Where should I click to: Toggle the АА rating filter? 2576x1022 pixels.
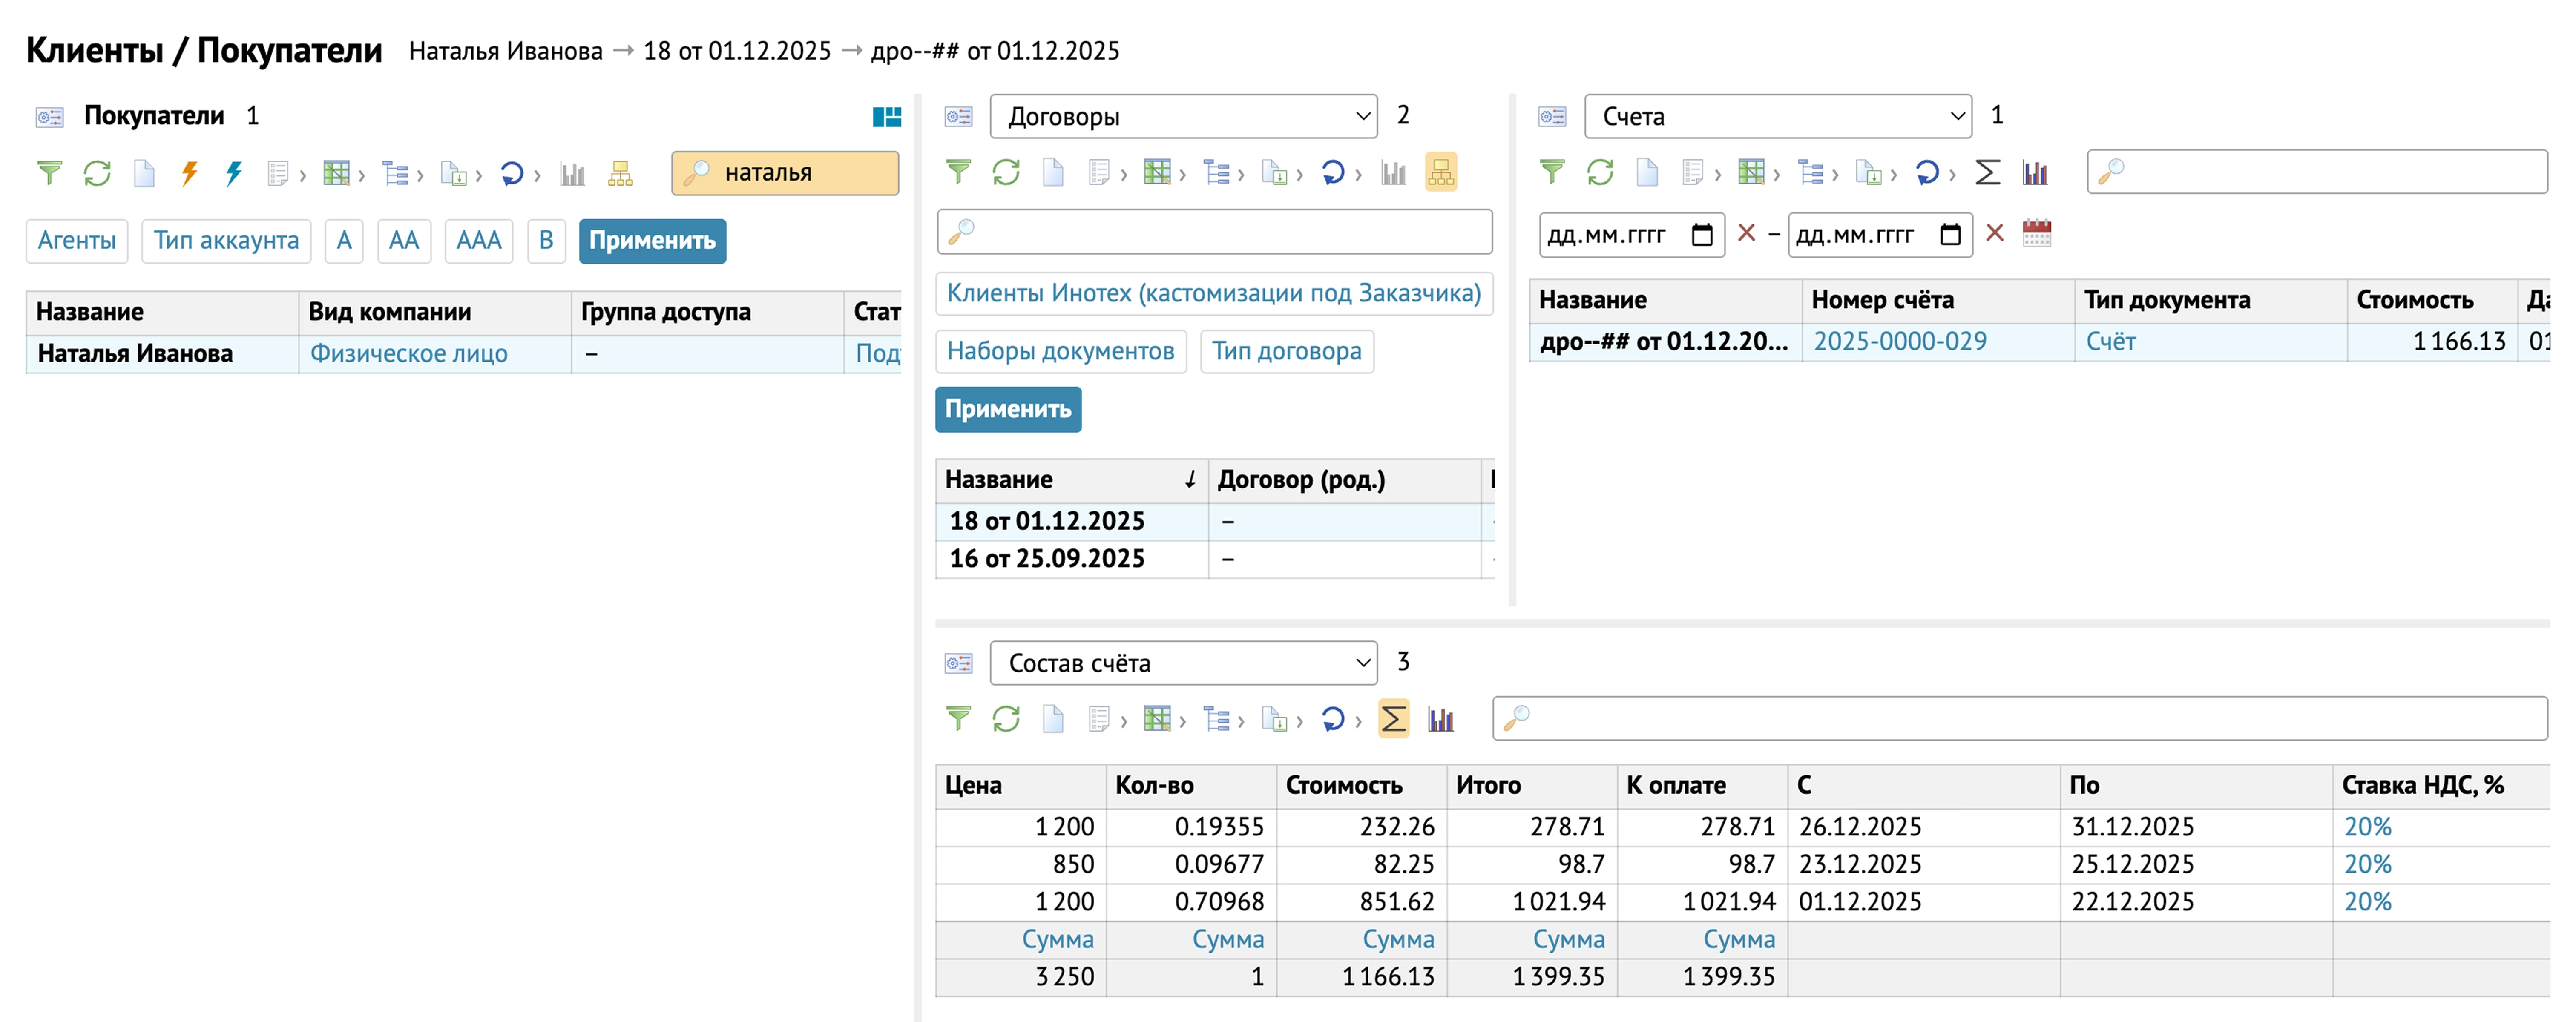point(404,241)
